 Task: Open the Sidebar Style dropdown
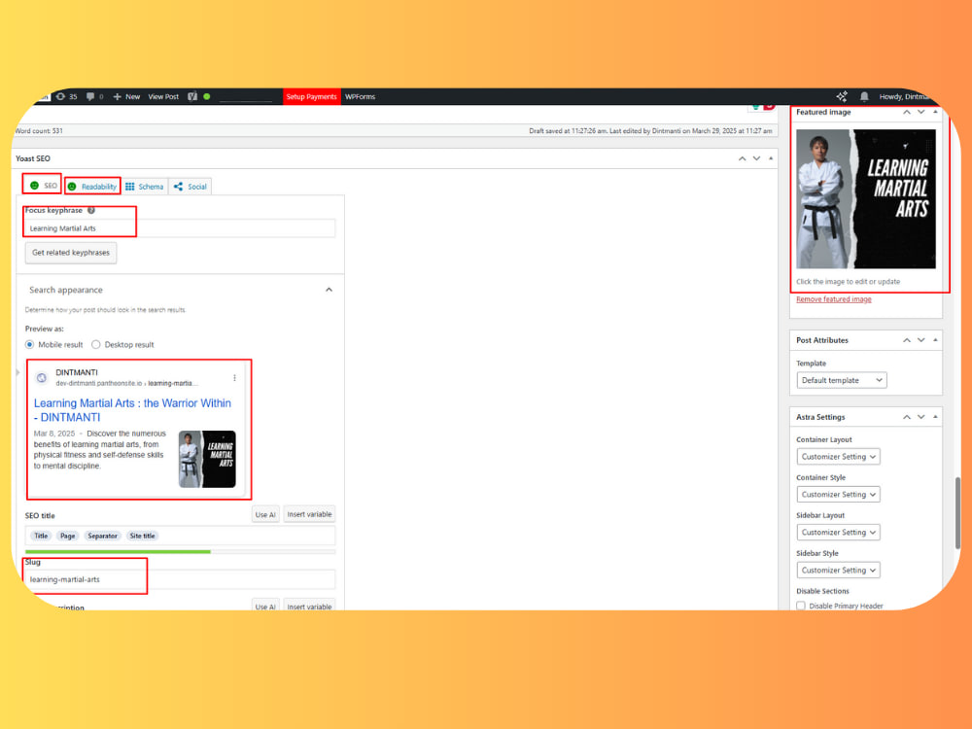point(838,571)
